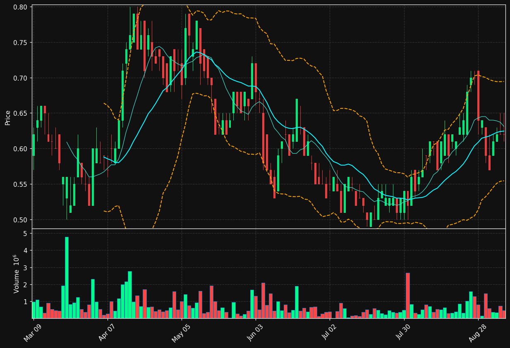510x348 pixels.
Task: Select the 0.70 price tick label
Action: pyautogui.click(x=20, y=78)
